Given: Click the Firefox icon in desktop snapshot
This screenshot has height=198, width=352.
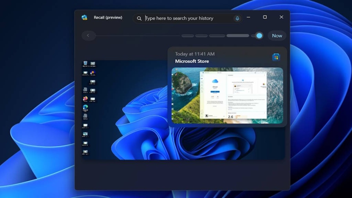Looking at the screenshot, I should click(85, 99).
